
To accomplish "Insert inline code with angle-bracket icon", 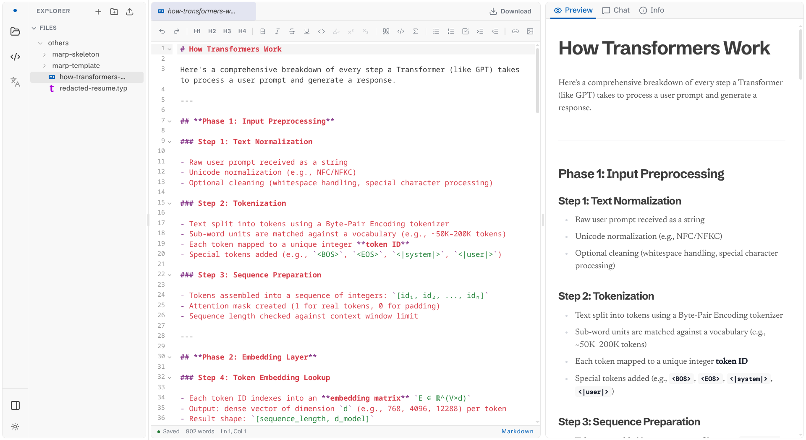I will 322,31.
